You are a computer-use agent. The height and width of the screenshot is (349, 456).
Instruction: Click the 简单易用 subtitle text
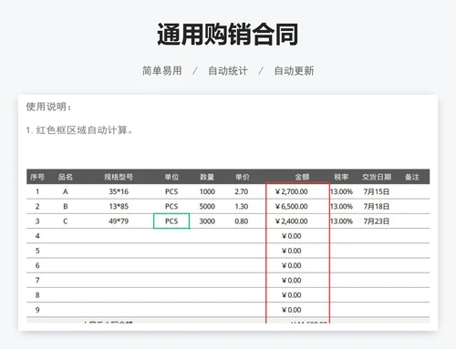click(x=162, y=71)
